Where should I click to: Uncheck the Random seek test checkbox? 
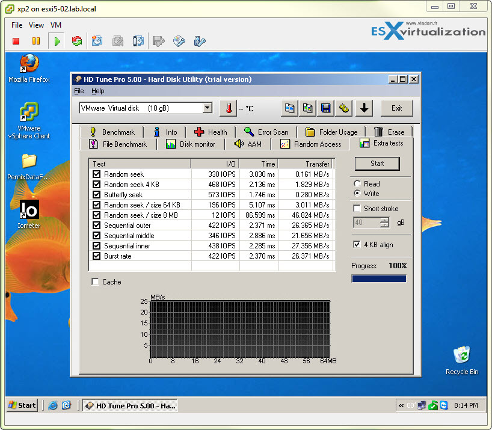coord(97,174)
